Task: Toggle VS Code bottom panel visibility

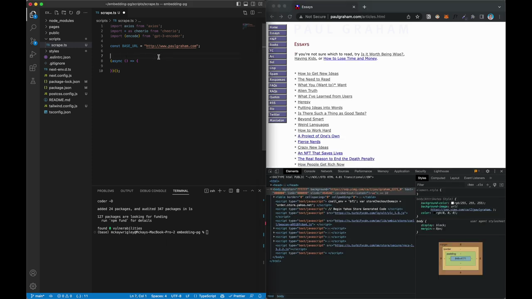Action: [x=246, y=4]
